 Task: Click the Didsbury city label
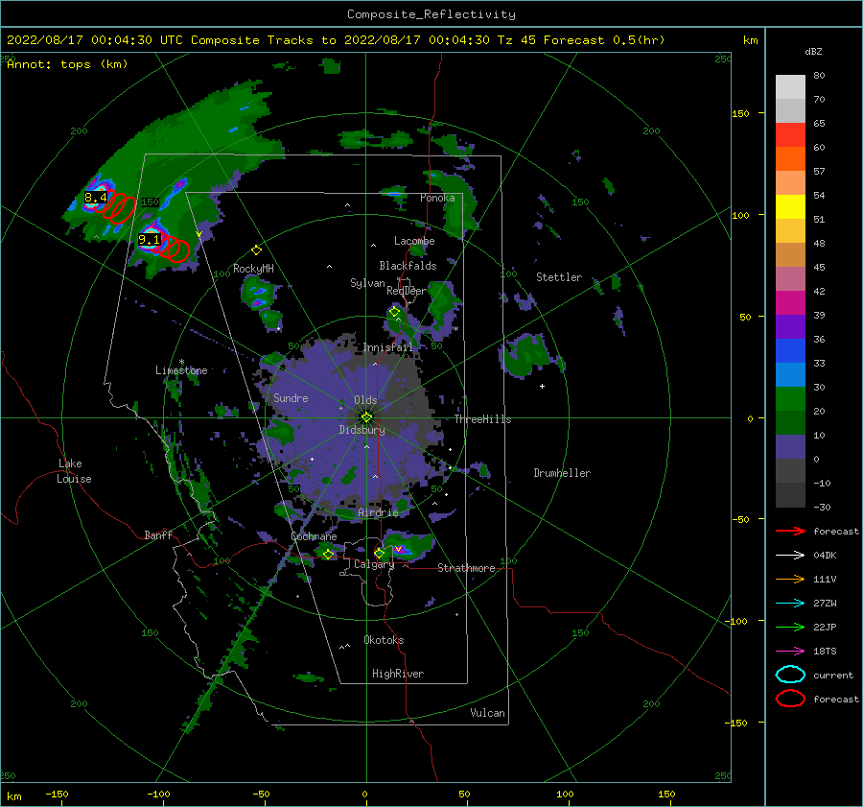362,430
